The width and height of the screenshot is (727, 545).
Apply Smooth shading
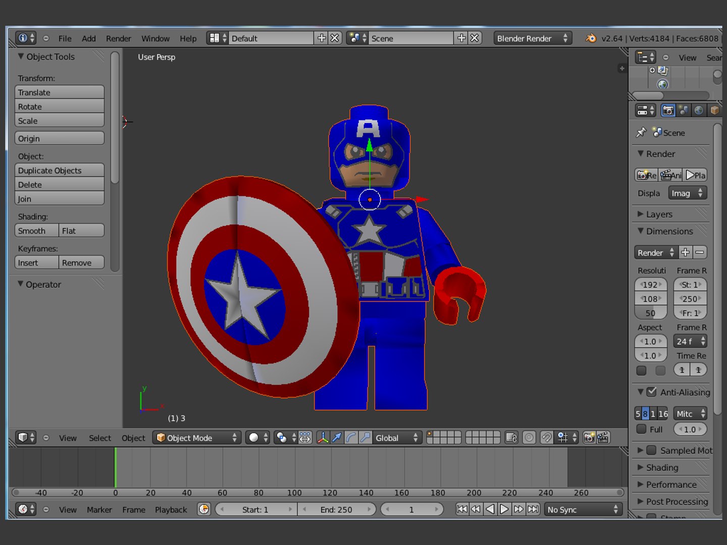point(37,231)
